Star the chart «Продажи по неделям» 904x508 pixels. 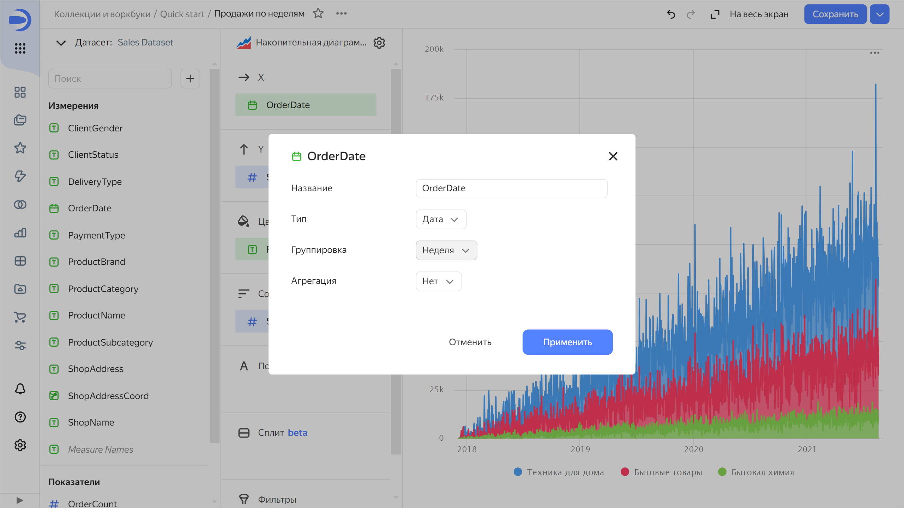[318, 13]
